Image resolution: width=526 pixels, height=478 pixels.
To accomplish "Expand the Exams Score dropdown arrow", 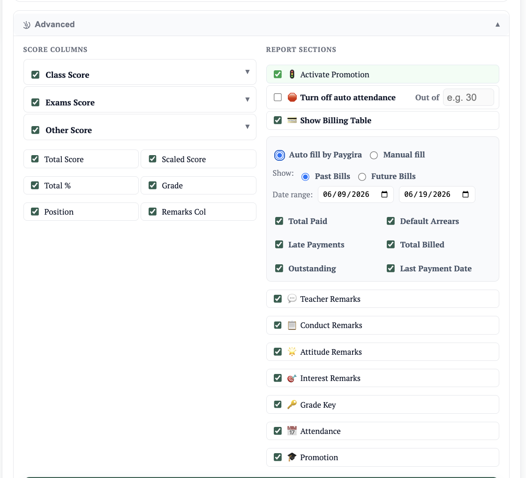I will tap(247, 99).
